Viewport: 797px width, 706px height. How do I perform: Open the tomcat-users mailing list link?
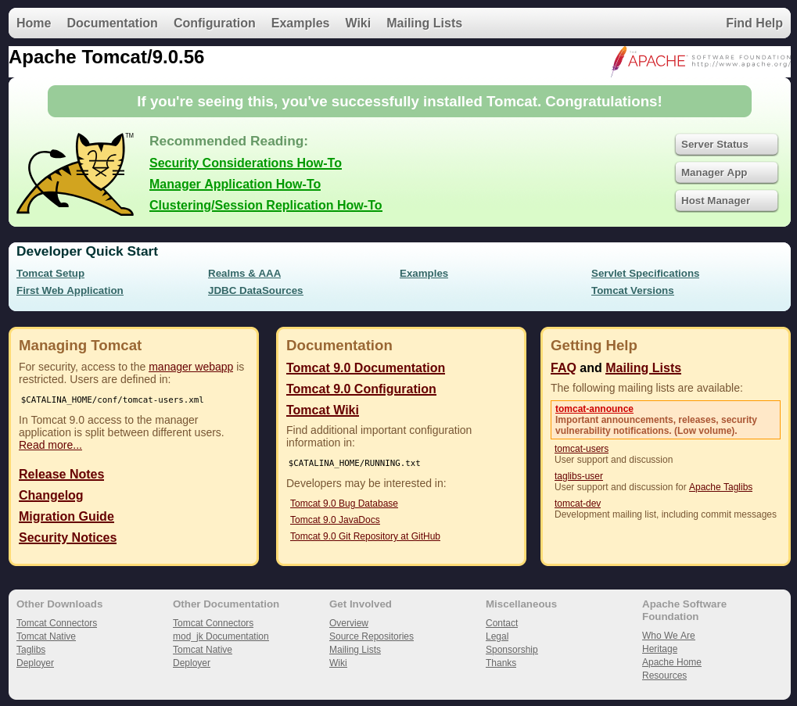coord(581,449)
